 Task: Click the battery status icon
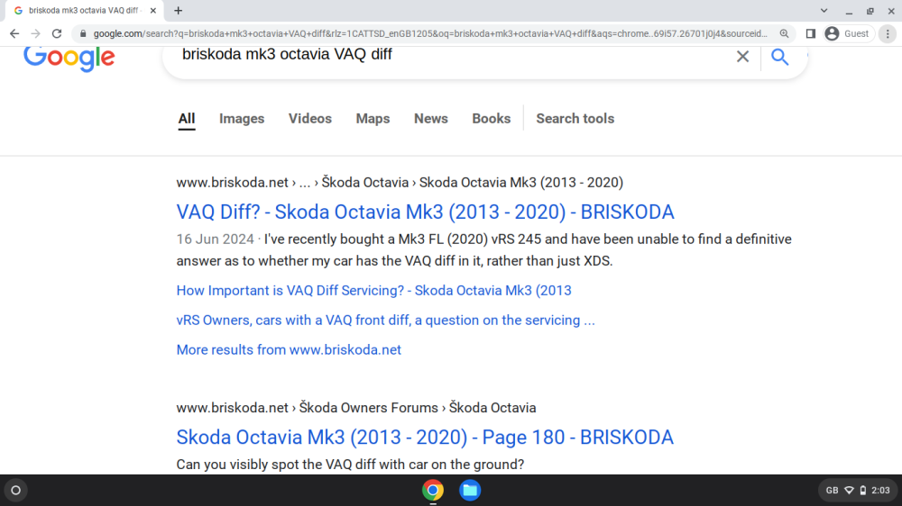[863, 491]
